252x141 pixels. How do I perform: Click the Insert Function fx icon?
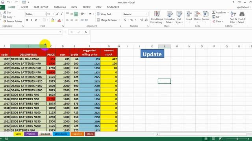pos(86,32)
